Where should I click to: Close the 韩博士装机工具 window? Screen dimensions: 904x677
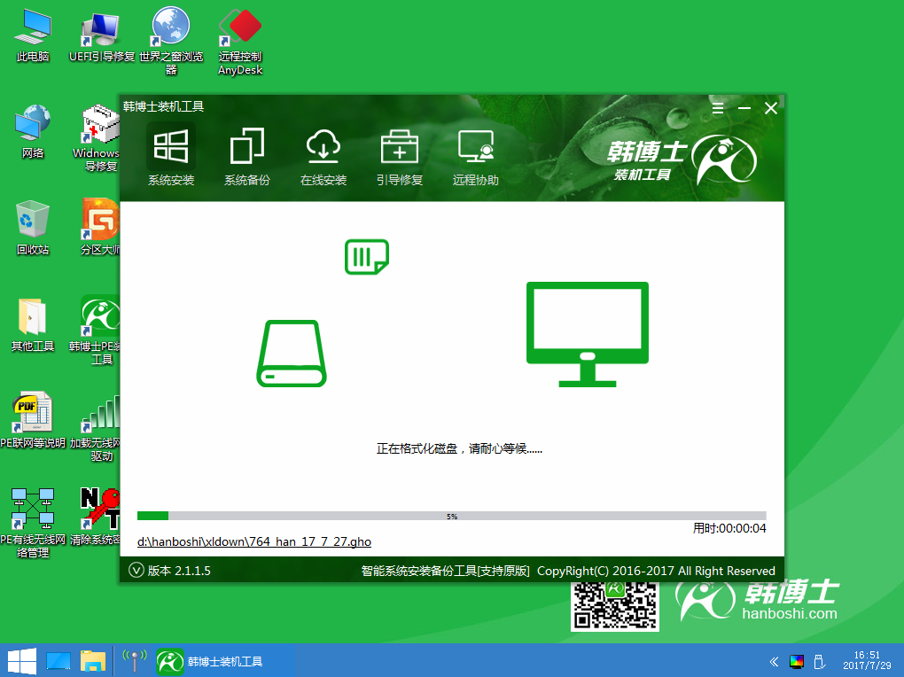pos(771,108)
